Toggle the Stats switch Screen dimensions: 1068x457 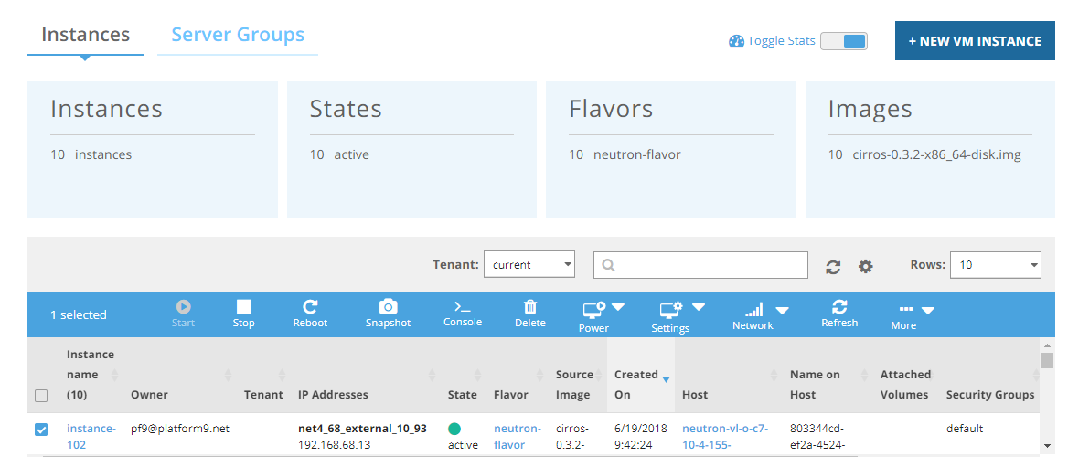843,41
